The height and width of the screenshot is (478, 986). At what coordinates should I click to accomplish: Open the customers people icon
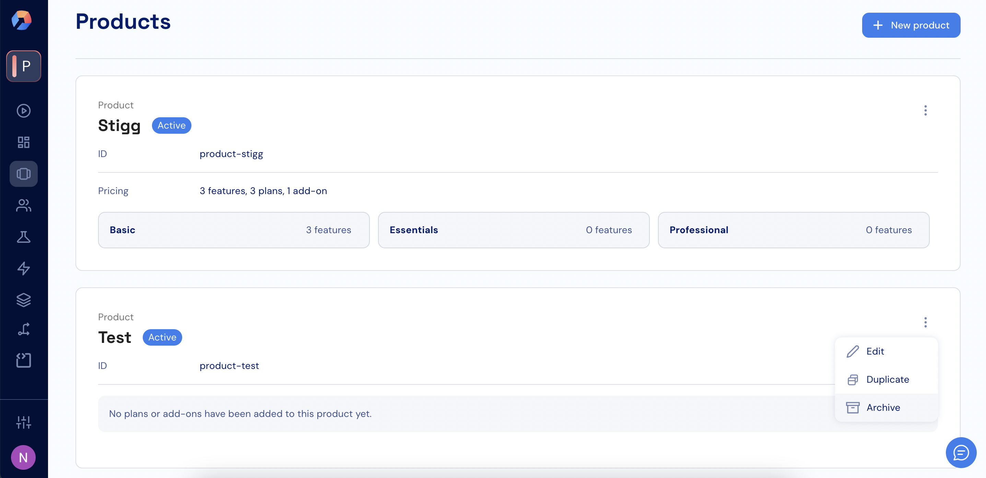point(23,205)
